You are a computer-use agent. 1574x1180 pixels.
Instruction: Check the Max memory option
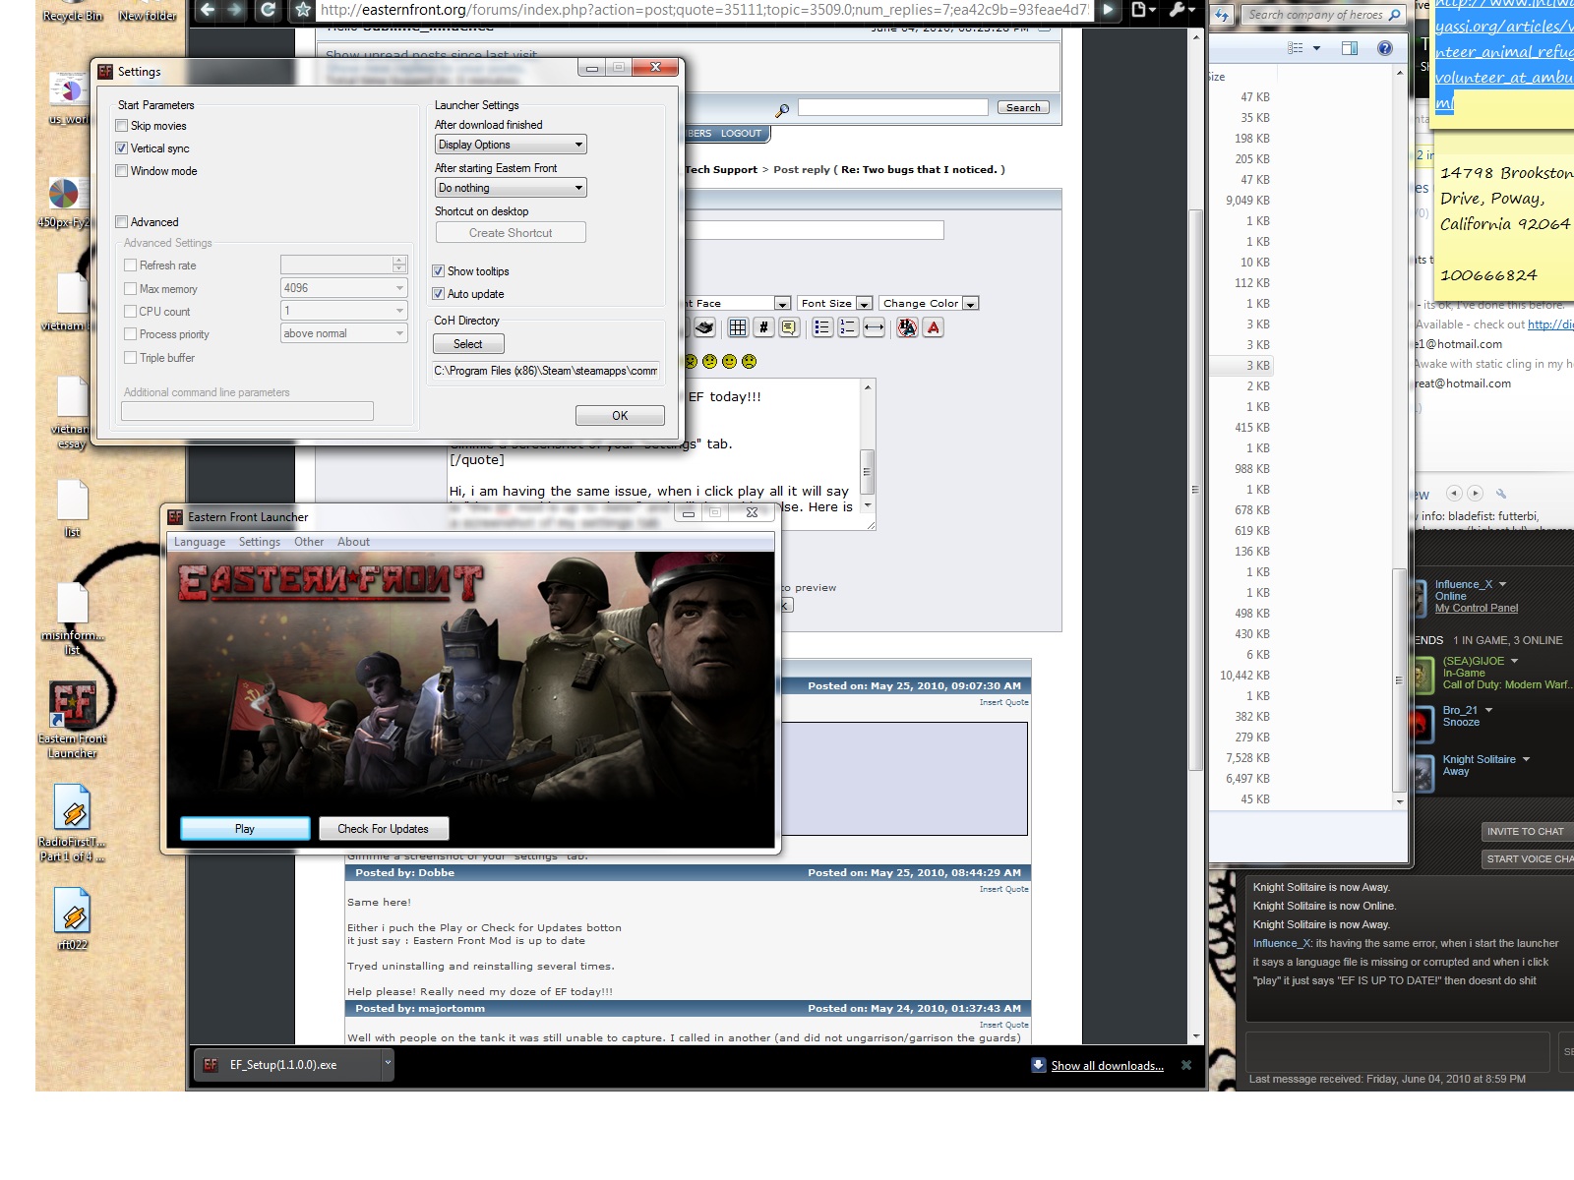point(131,289)
